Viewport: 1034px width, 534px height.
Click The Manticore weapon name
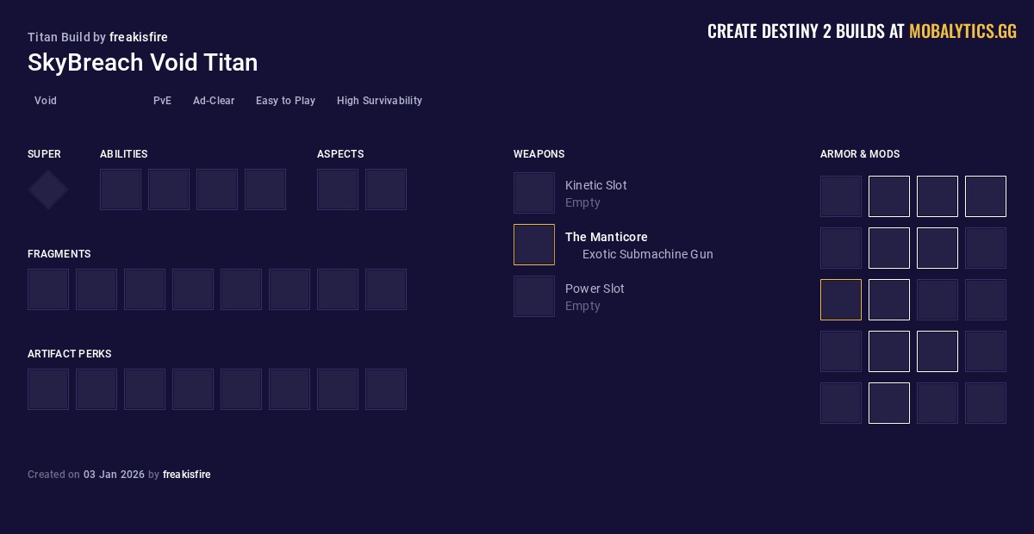point(606,237)
